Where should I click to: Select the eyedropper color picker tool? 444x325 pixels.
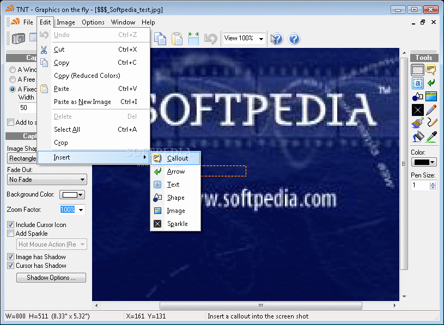[x=432, y=137]
